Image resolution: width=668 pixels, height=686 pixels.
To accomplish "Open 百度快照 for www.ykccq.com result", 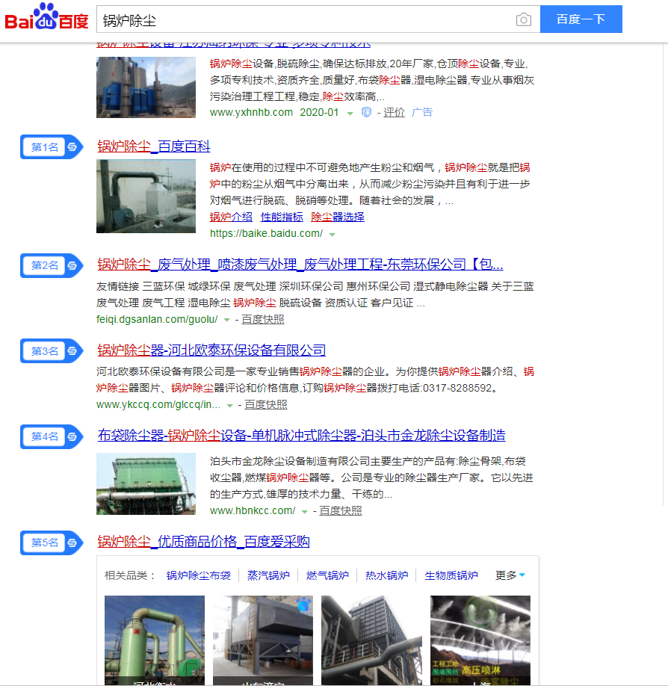I will 266,405.
